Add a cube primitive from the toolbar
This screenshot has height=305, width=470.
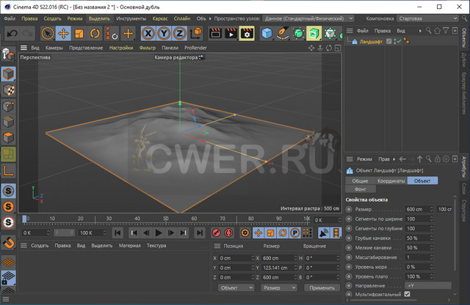point(267,33)
